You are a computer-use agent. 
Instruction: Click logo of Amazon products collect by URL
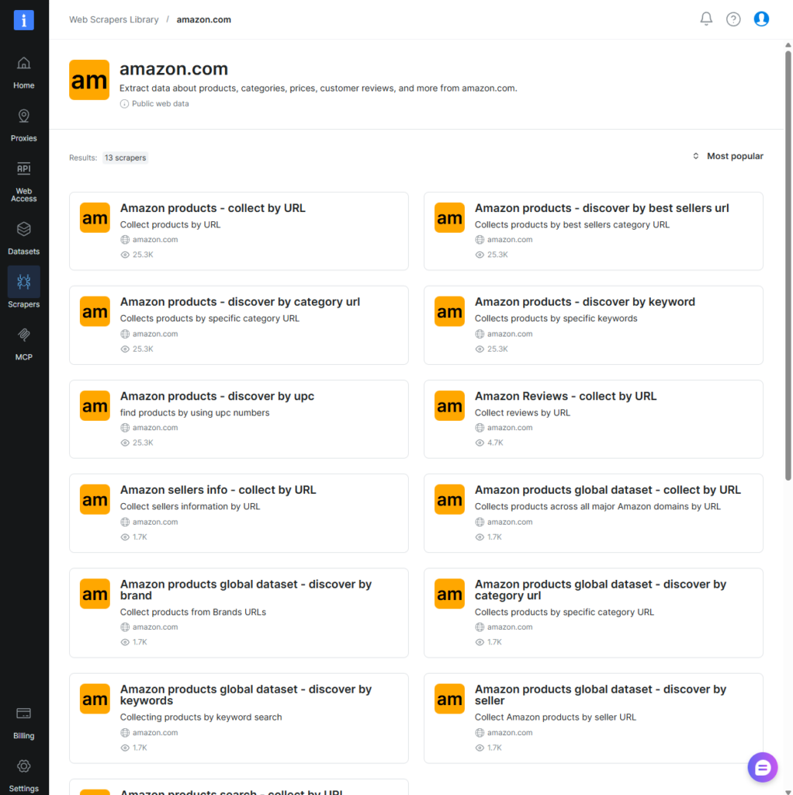coord(95,217)
